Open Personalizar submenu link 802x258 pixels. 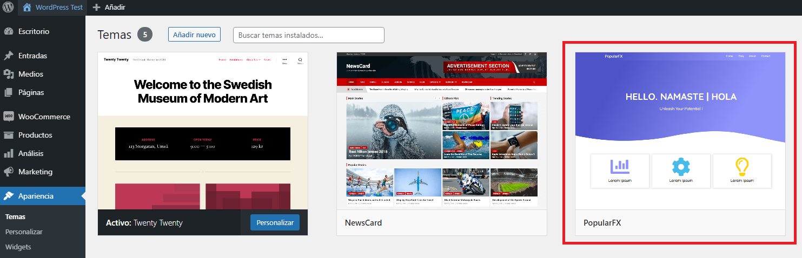pos(24,232)
